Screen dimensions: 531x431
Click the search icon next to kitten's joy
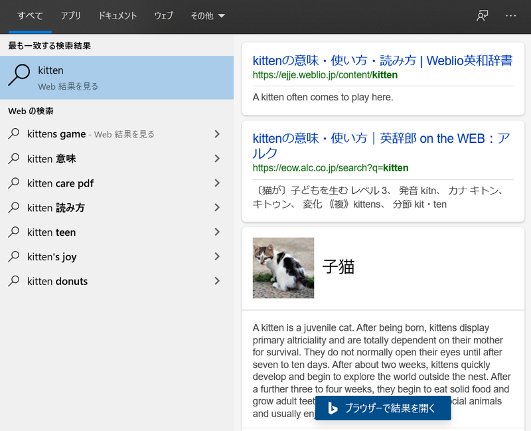pyautogui.click(x=14, y=256)
